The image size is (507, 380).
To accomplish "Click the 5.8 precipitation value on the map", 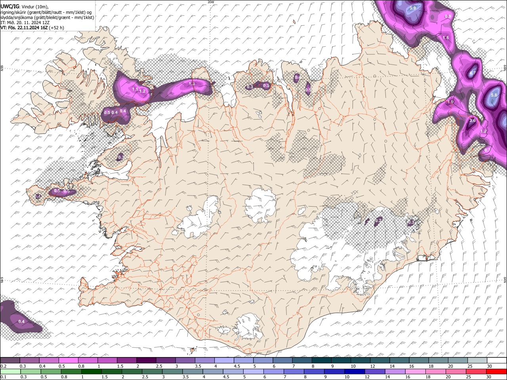I will click(x=494, y=95).
